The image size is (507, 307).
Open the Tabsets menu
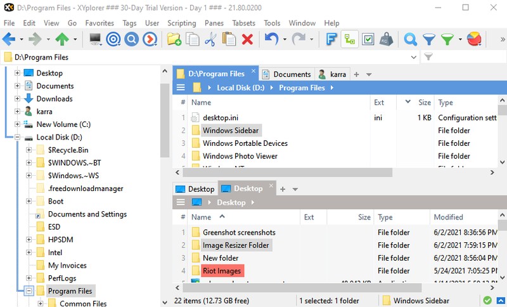(244, 23)
